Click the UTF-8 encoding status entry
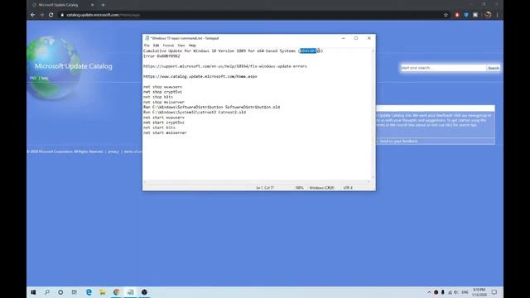Viewport: 530px width, 298px height. pyautogui.click(x=348, y=188)
